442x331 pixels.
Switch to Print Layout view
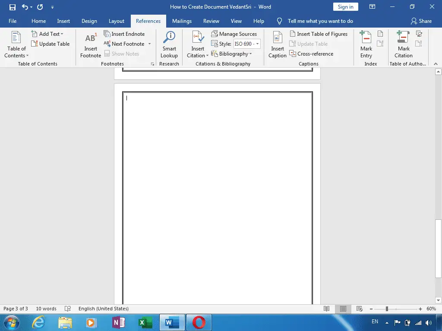(x=343, y=309)
